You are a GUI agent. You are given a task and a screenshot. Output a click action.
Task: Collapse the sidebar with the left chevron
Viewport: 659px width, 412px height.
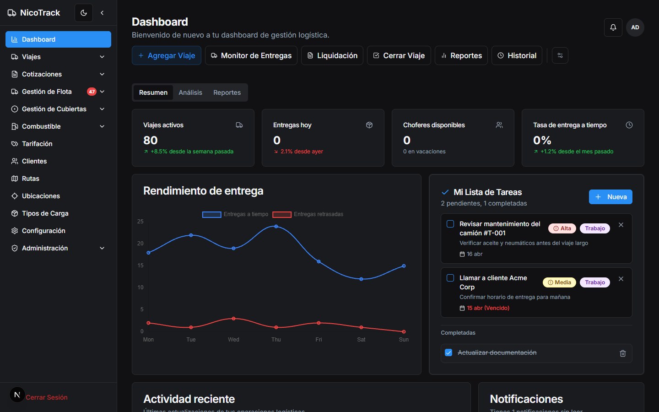point(102,13)
